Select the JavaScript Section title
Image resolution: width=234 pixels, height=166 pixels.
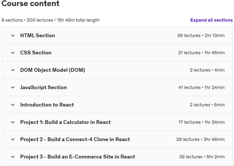(43, 87)
